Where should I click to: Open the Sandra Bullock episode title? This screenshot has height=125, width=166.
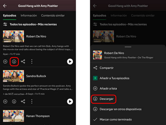pos(36,76)
